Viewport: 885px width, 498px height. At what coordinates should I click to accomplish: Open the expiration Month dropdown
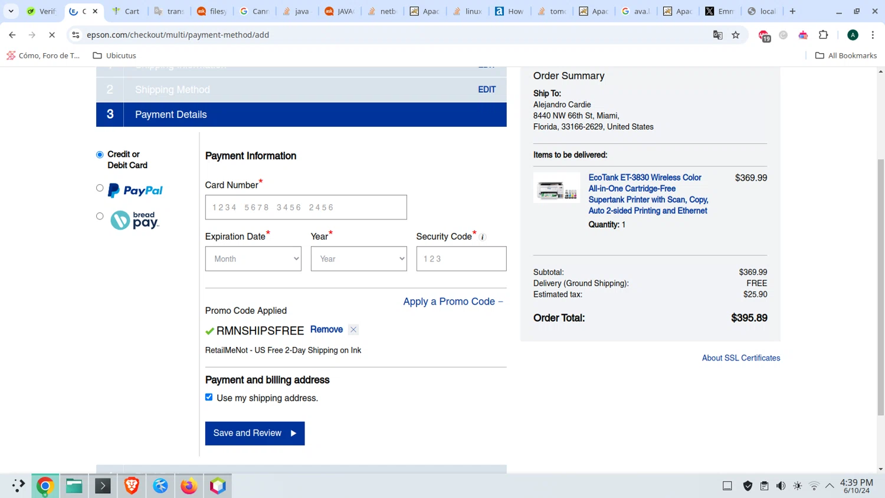[x=253, y=258]
